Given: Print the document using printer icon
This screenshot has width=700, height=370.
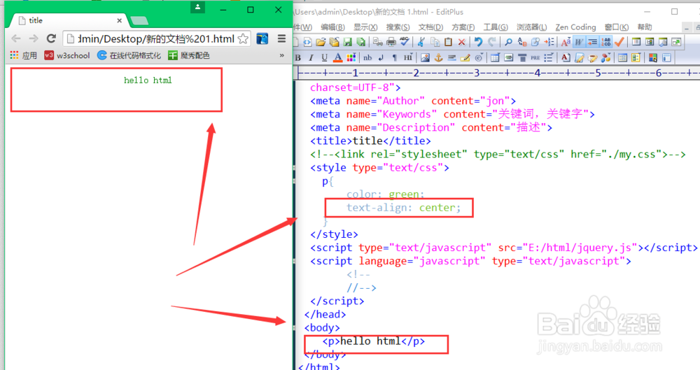Looking at the screenshot, I should click(x=391, y=42).
